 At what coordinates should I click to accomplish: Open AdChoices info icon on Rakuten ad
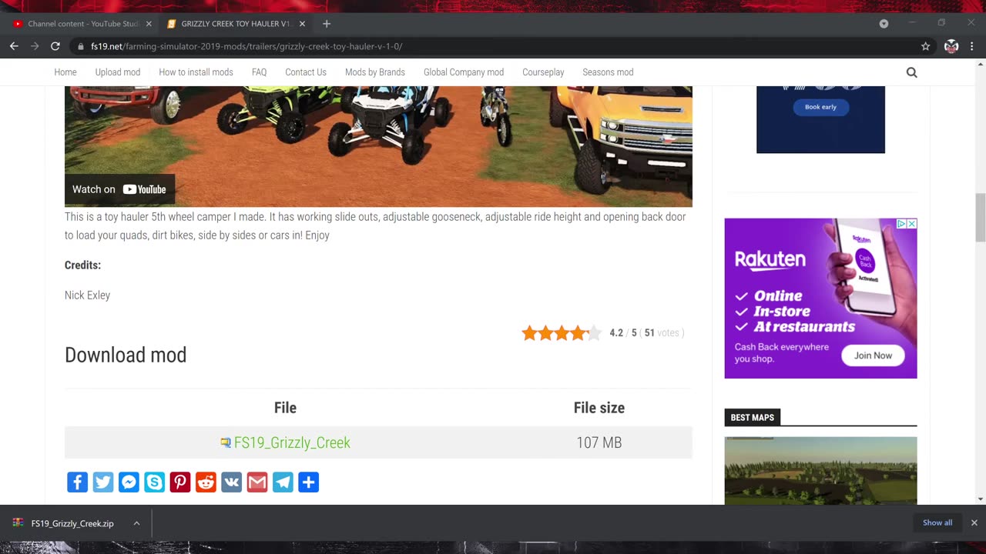pyautogui.click(x=901, y=224)
